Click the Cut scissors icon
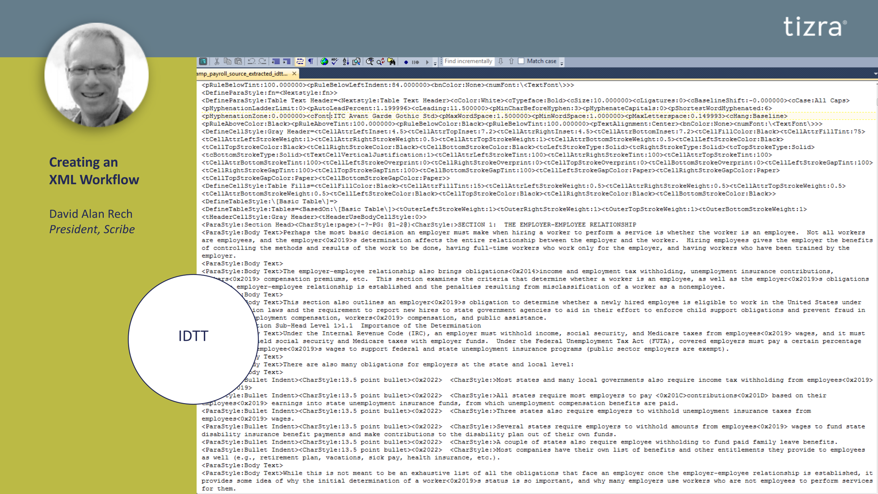 216,61
